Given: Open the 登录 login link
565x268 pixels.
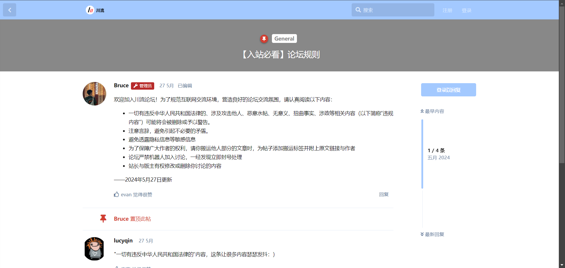Looking at the screenshot, I should [x=466, y=10].
